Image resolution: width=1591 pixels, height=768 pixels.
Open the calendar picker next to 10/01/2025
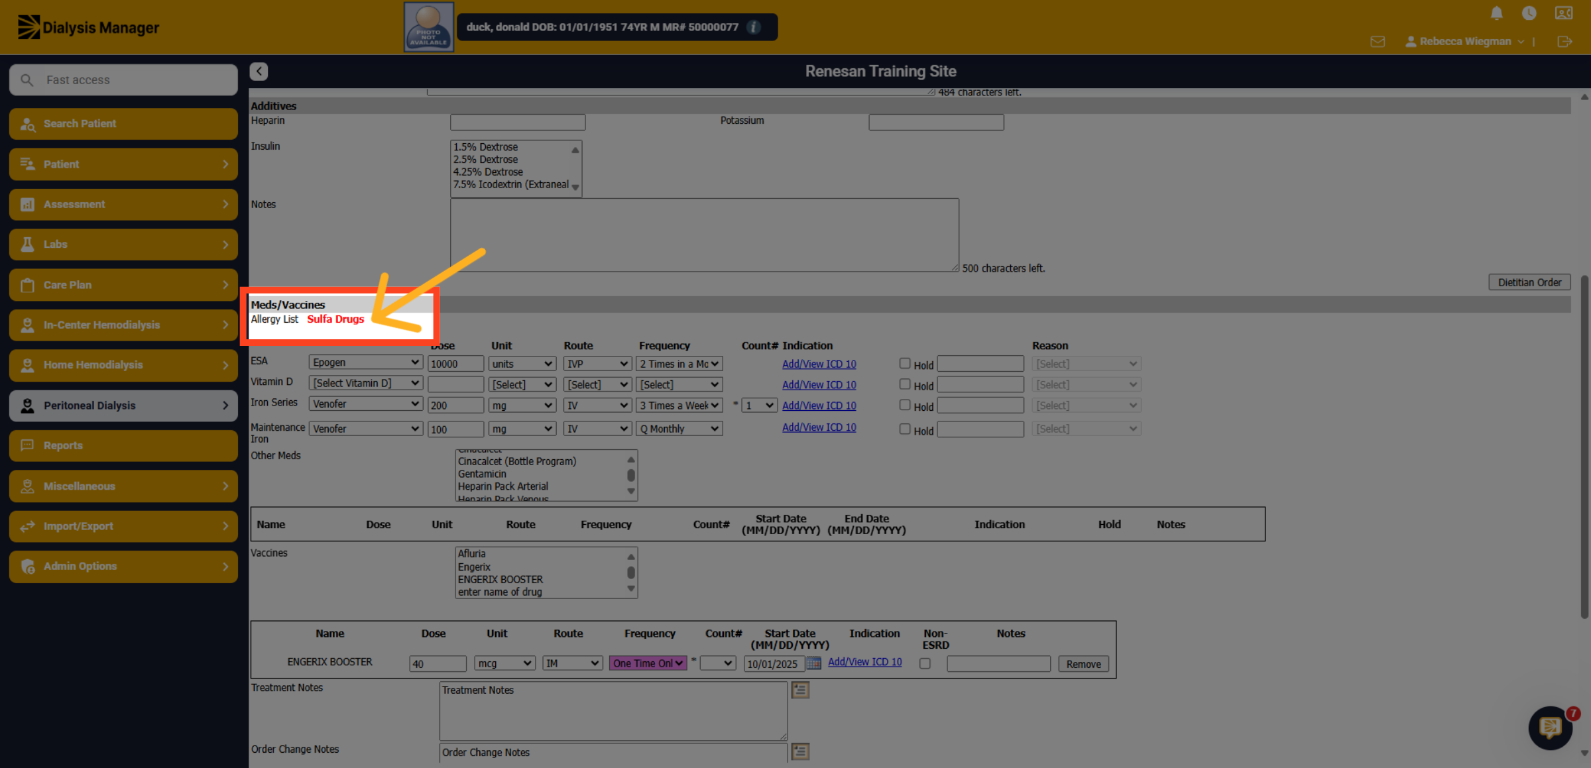tap(814, 663)
